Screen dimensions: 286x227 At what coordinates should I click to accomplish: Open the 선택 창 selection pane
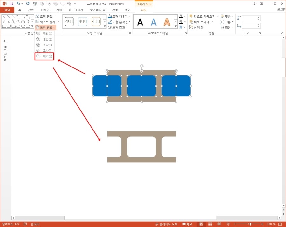tap(196, 27)
